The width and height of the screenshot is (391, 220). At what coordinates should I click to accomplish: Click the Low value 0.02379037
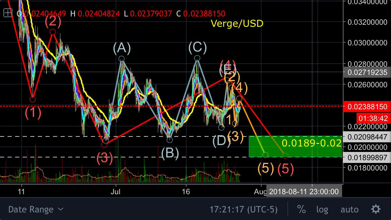pyautogui.click(x=151, y=13)
